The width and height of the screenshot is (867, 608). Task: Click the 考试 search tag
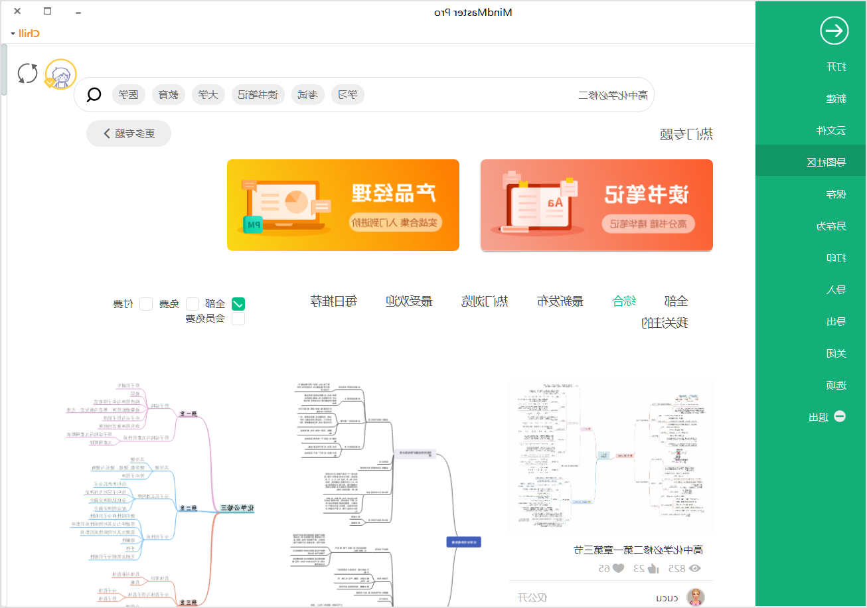click(x=308, y=95)
